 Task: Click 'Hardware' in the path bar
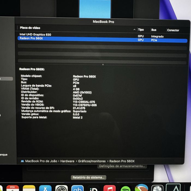(67, 161)
